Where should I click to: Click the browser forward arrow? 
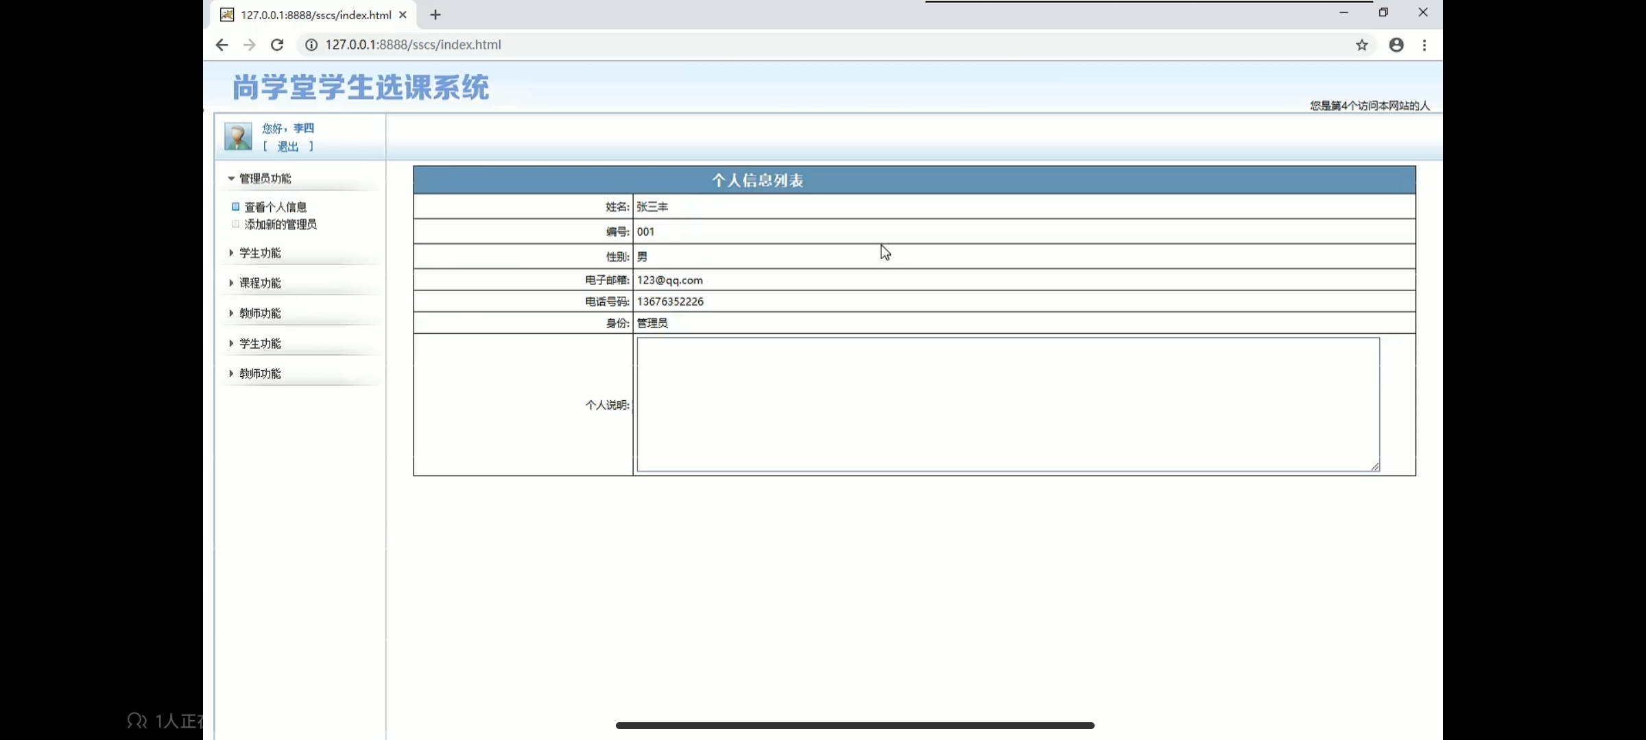[249, 45]
